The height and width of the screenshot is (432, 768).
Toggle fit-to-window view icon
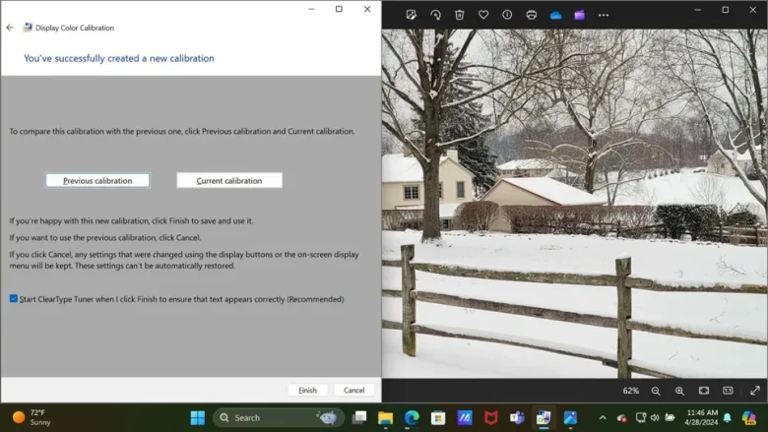(704, 391)
